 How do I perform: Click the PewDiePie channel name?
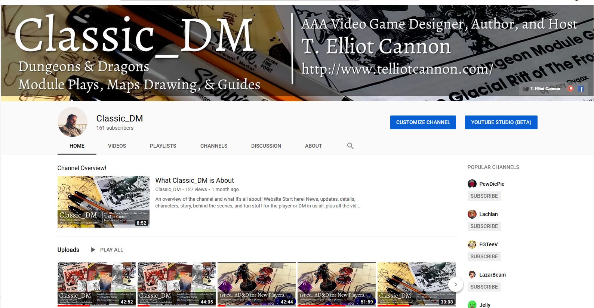pos(492,184)
